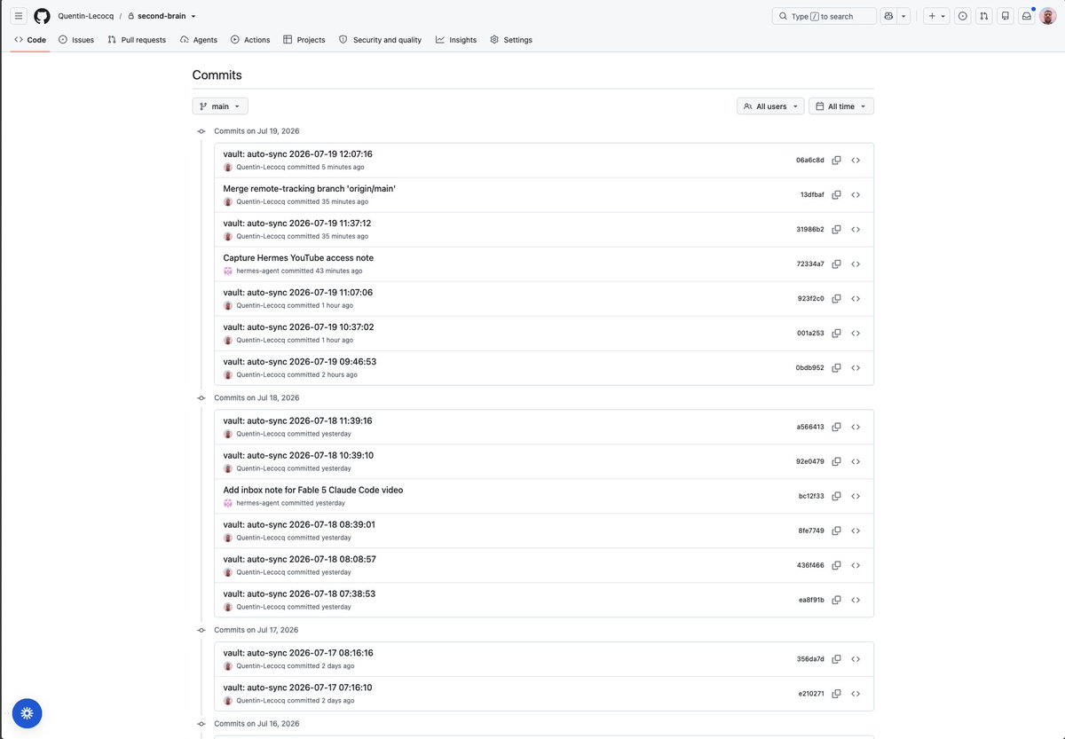Browse repository at commit e210271
1065x739 pixels.
[x=856, y=694]
